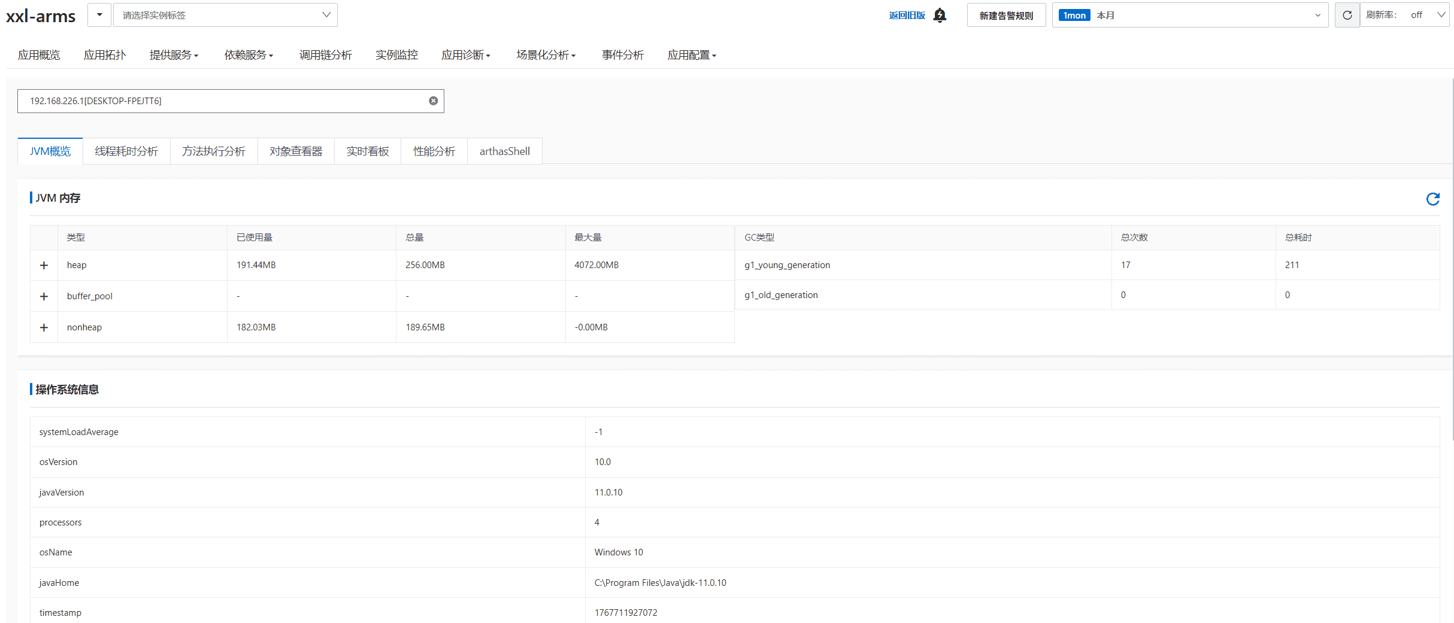Click the g1_old_generation GC row
Screen dimensions: 1454x623
[x=1087, y=295]
